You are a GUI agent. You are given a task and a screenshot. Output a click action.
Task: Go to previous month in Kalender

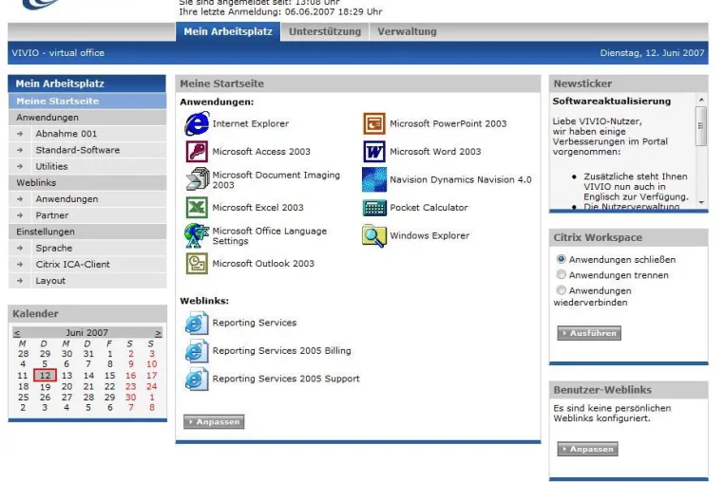[16, 332]
